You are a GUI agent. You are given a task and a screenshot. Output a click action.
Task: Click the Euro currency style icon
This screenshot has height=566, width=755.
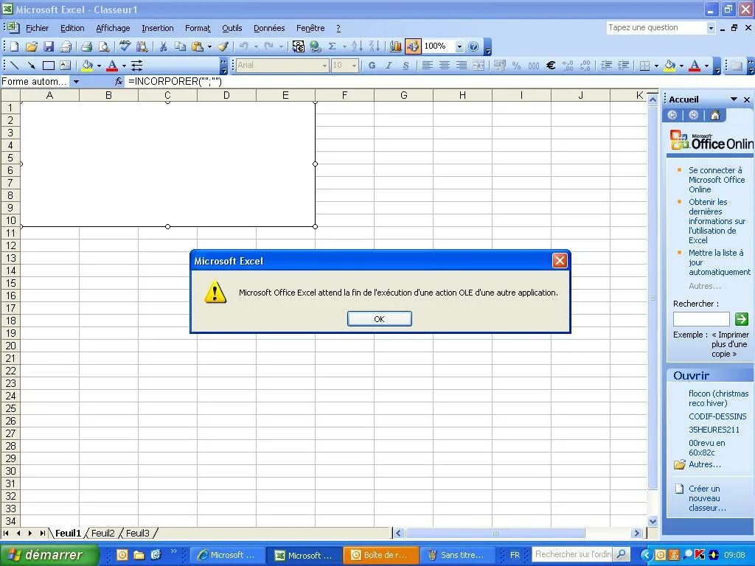(551, 65)
